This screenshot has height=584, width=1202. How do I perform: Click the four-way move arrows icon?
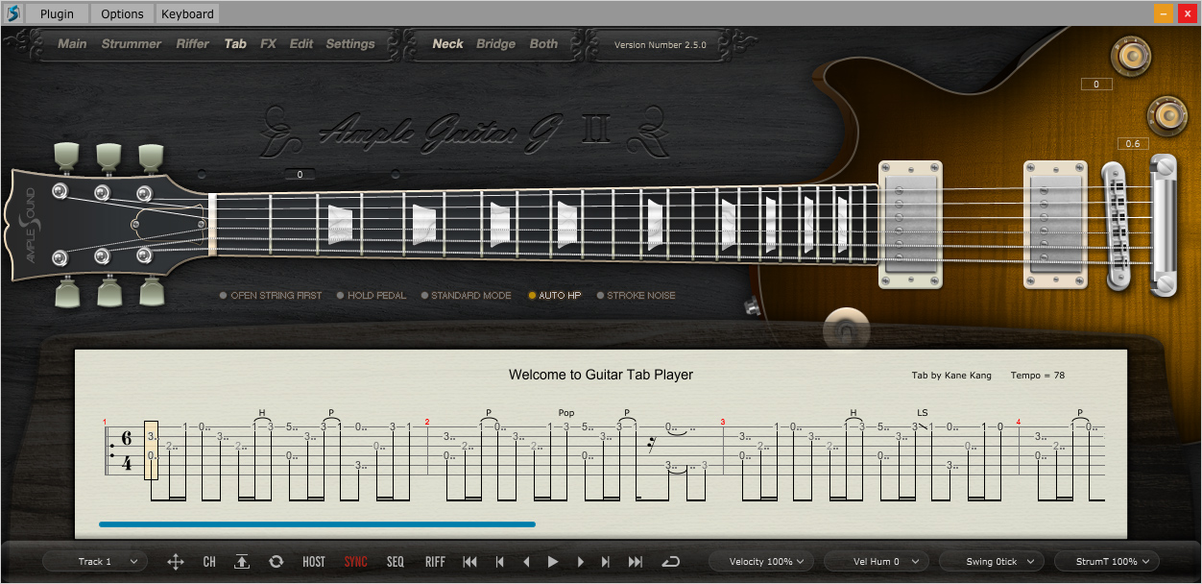(x=176, y=562)
